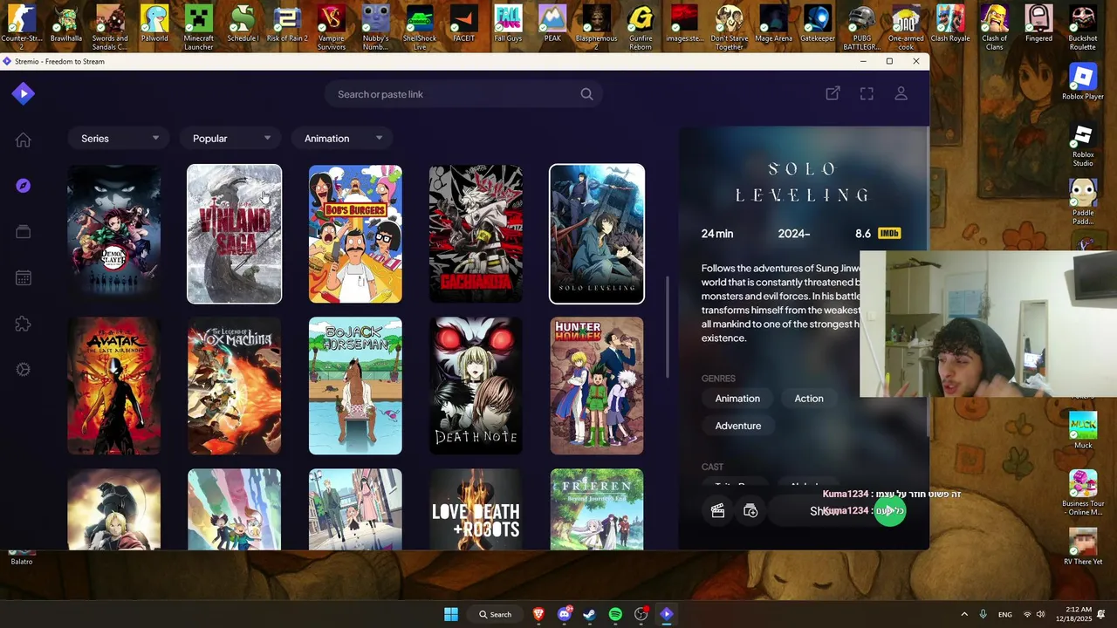The width and height of the screenshot is (1117, 628).
Task: Select the Hunter x Hunter poster
Action: (x=597, y=386)
